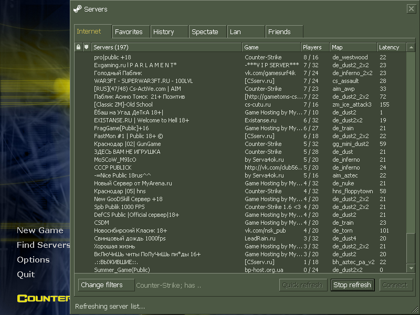Click the Change filters button
Viewport: 420px width, 315px height.
[x=106, y=285]
